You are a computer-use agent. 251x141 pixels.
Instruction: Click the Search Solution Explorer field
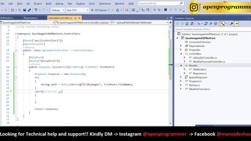213,29
